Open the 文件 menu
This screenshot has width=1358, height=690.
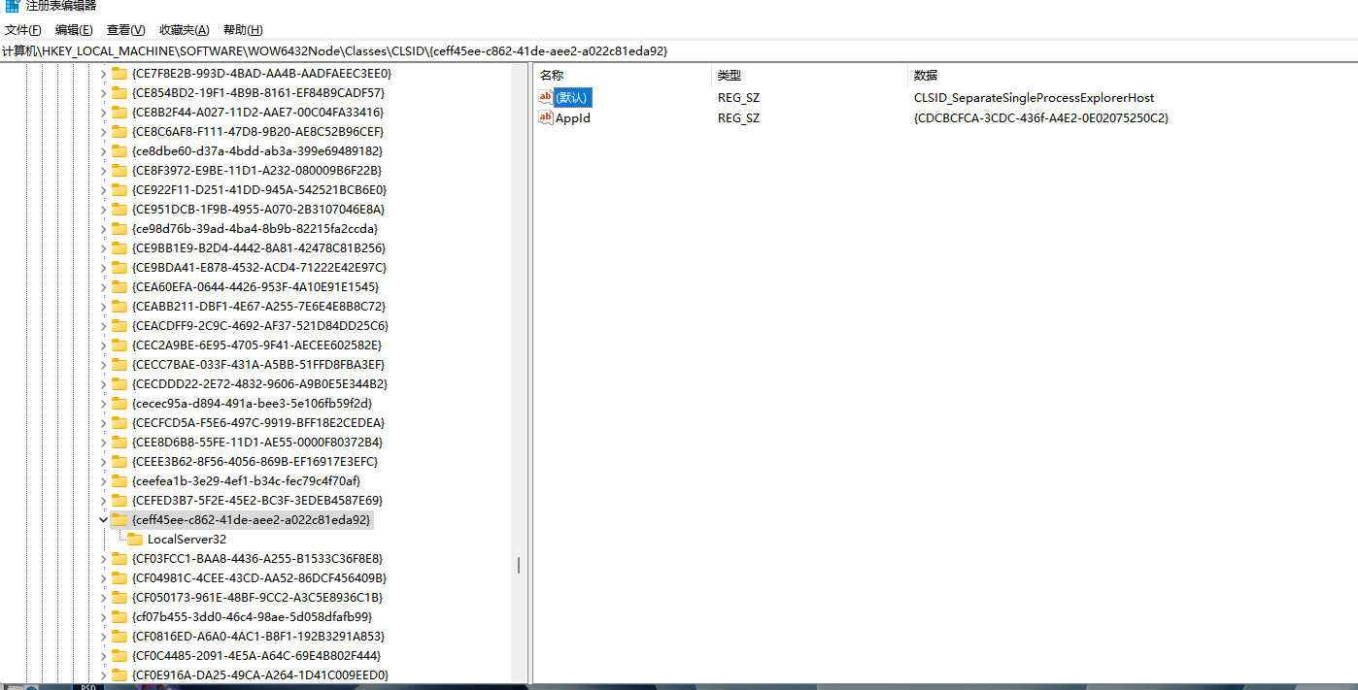click(x=22, y=29)
